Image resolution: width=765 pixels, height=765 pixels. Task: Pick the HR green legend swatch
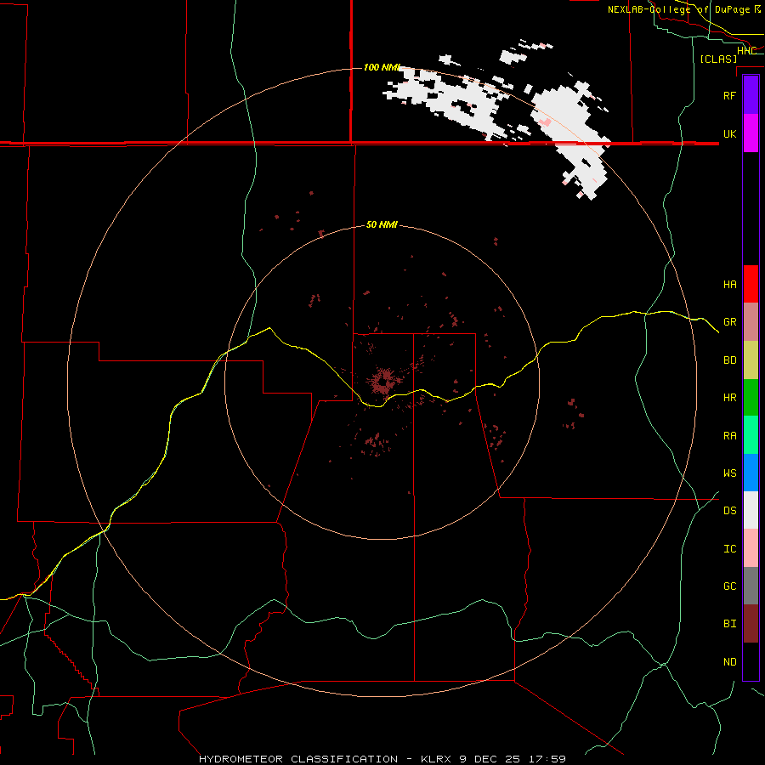pos(751,397)
